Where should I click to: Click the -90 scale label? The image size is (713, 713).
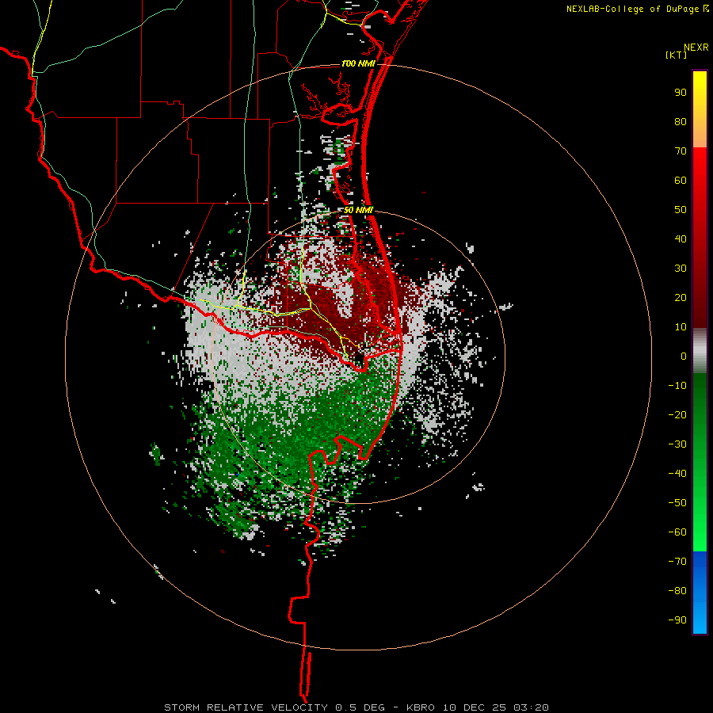tap(677, 620)
